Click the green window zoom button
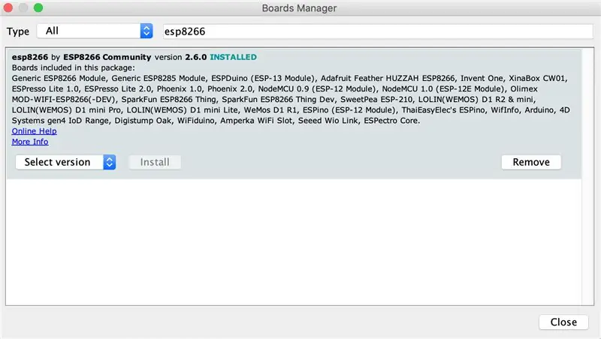601x339 pixels. [x=38, y=7]
